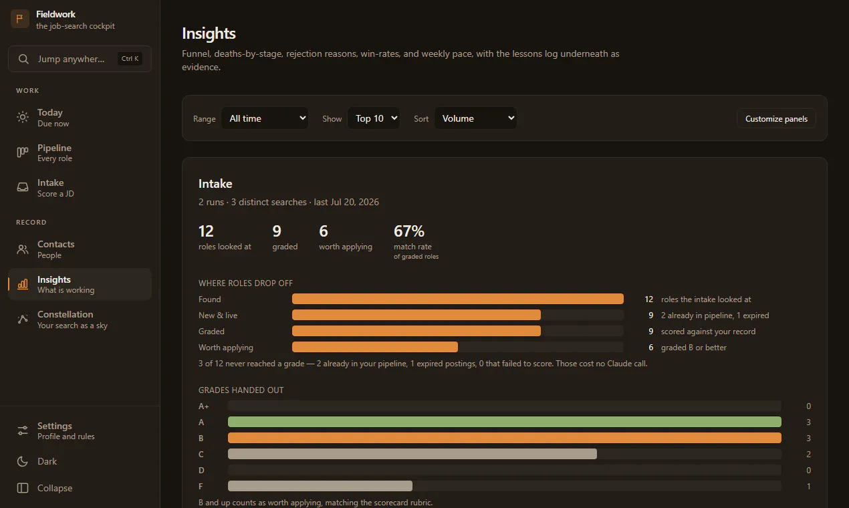Click the Worth applying funnel bar
The width and height of the screenshot is (849, 508).
point(375,347)
